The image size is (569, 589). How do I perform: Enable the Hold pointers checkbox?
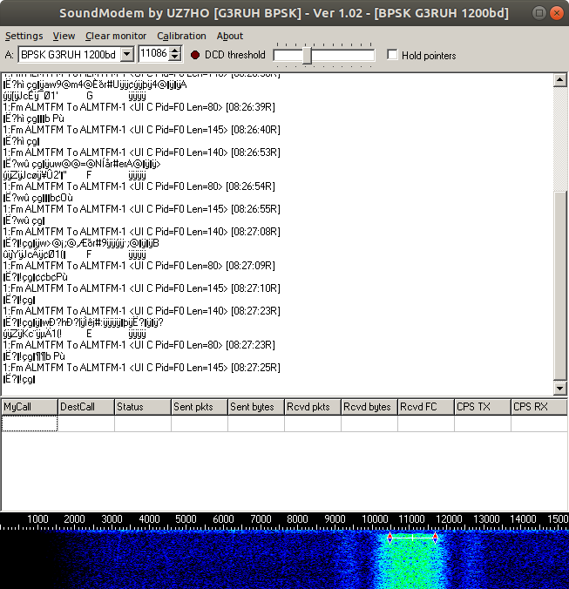(392, 55)
